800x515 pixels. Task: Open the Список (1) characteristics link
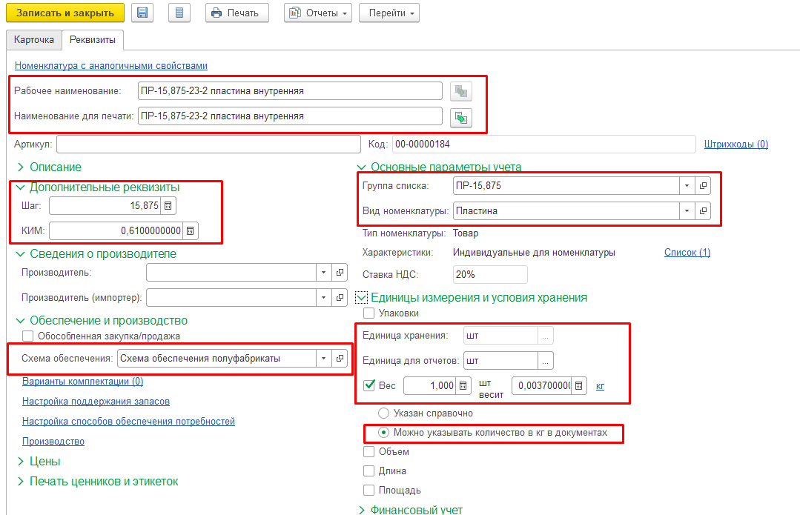coord(687,253)
